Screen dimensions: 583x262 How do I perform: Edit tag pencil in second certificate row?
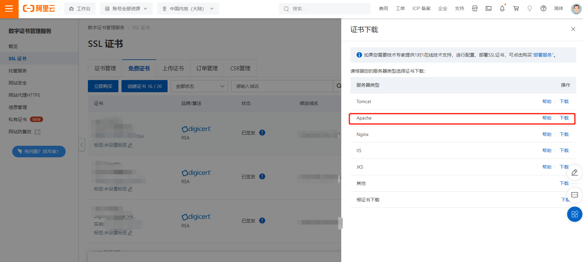(130, 189)
